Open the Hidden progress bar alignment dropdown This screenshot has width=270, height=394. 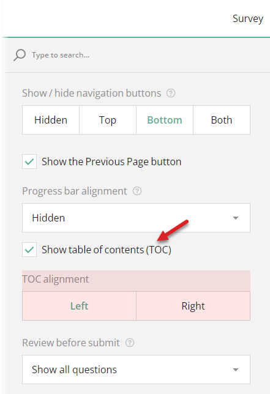pyautogui.click(x=136, y=218)
